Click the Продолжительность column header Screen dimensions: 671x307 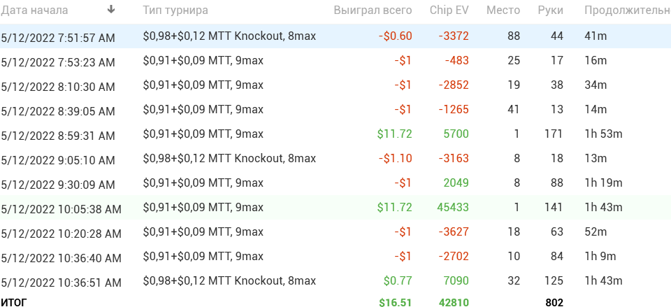[628, 10]
